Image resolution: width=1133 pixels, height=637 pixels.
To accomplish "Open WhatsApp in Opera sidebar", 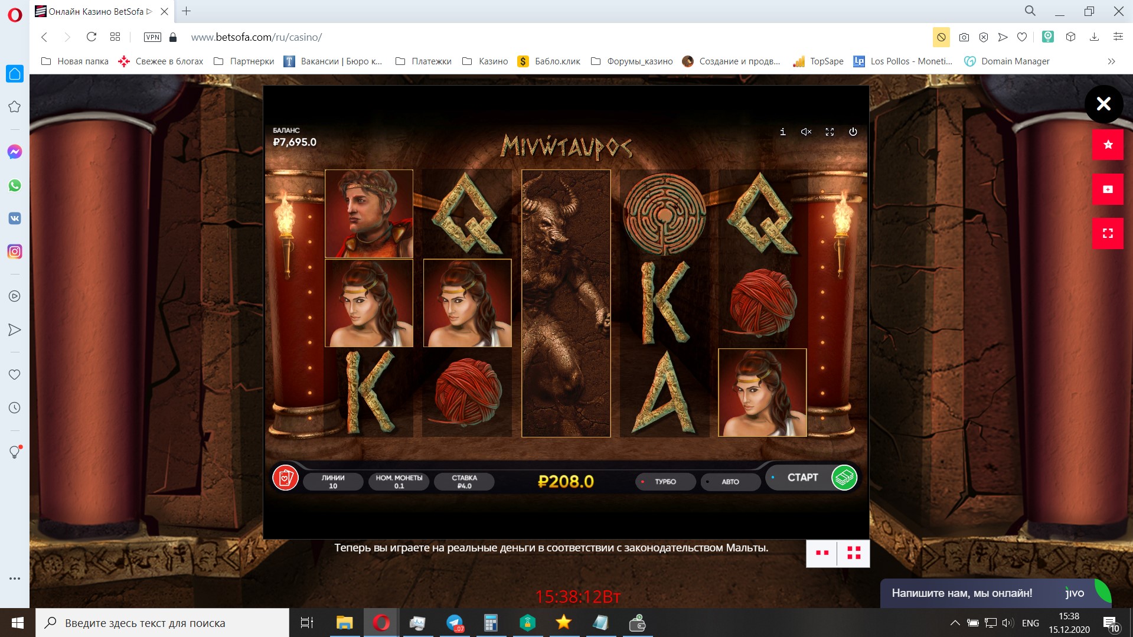I will (15, 185).
